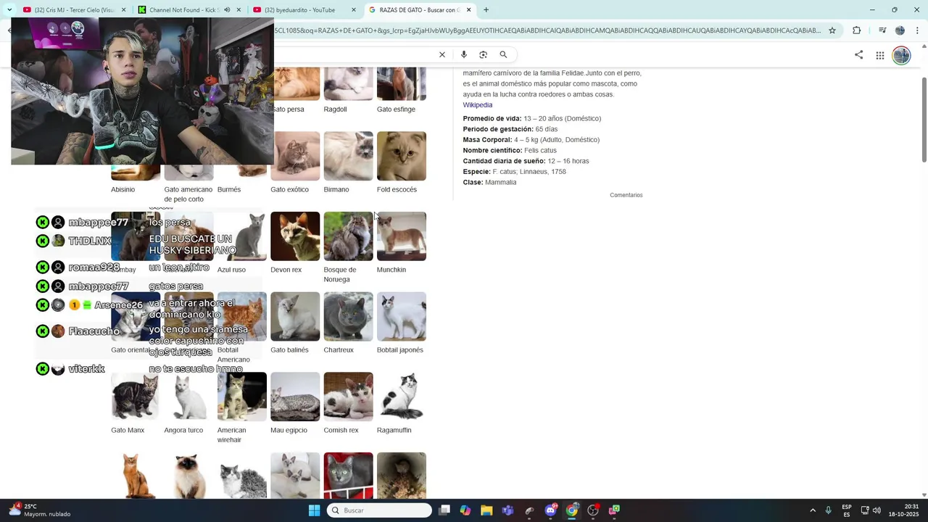The image size is (928, 522).
Task: Share the Google results page
Action: (x=859, y=54)
